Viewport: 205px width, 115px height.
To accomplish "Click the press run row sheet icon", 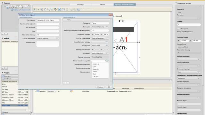I will (x=38, y=91).
